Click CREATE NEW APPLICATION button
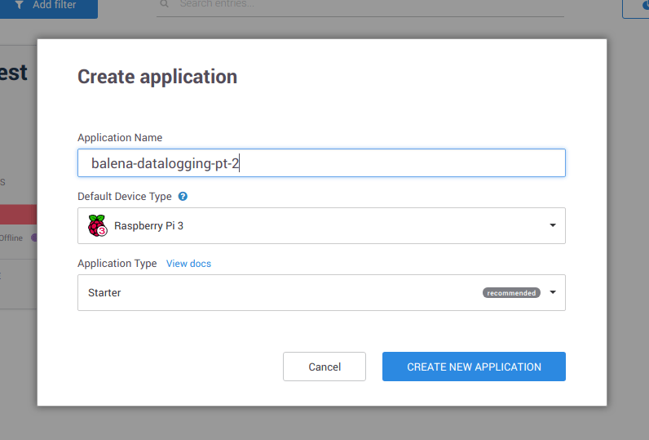 (474, 367)
